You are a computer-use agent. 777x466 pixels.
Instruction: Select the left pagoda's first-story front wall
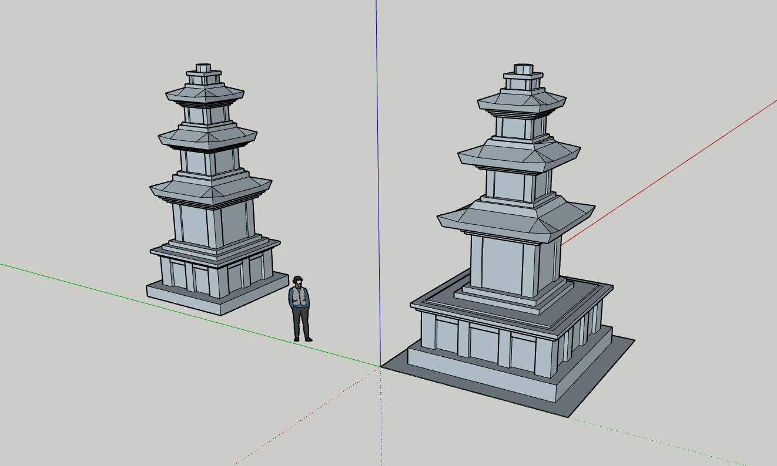(194, 225)
